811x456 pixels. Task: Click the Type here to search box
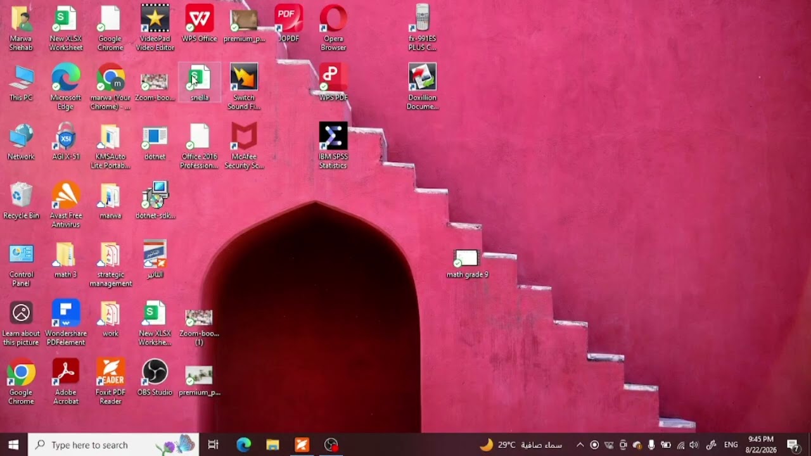(x=113, y=445)
